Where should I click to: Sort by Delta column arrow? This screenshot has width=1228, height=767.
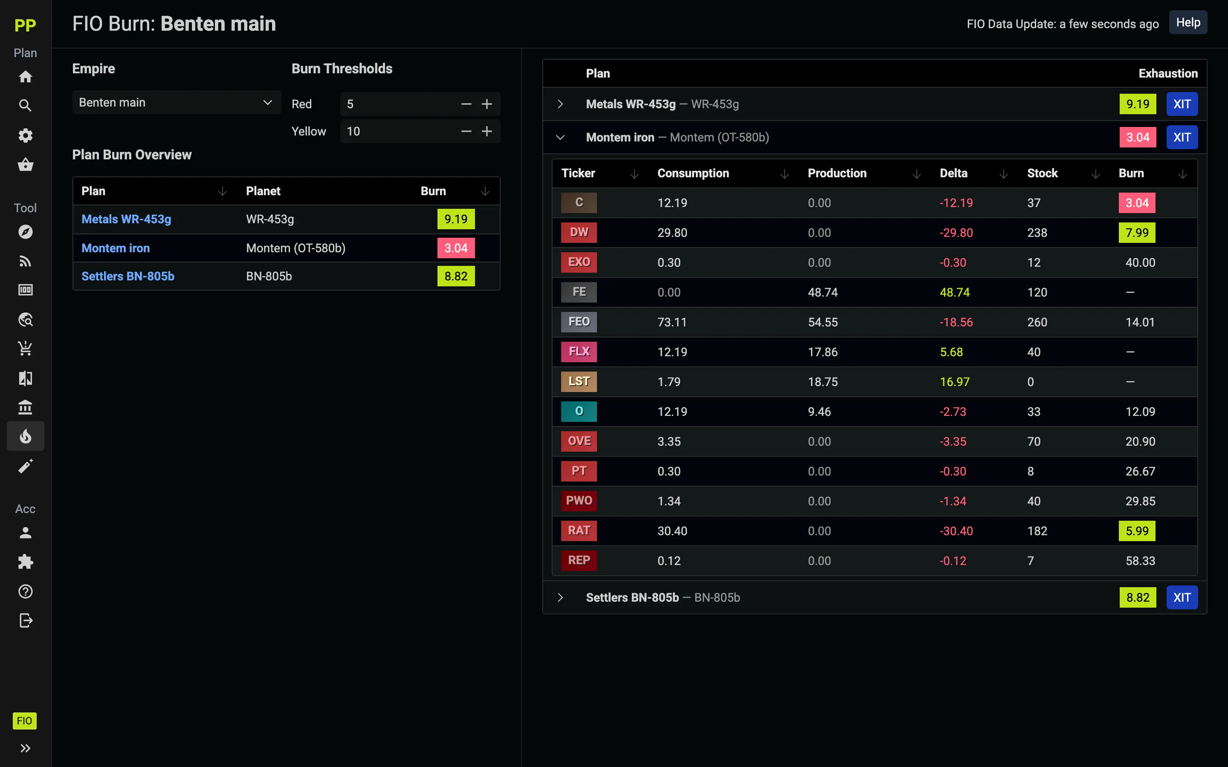click(x=1003, y=174)
